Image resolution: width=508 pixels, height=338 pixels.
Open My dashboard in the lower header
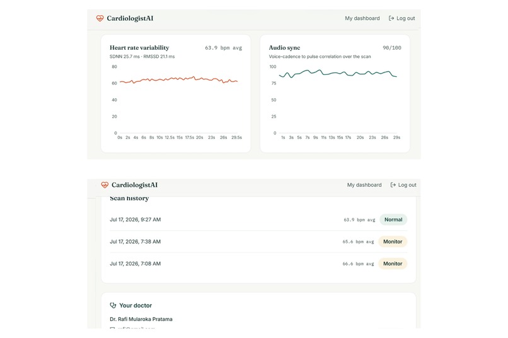[x=364, y=185]
